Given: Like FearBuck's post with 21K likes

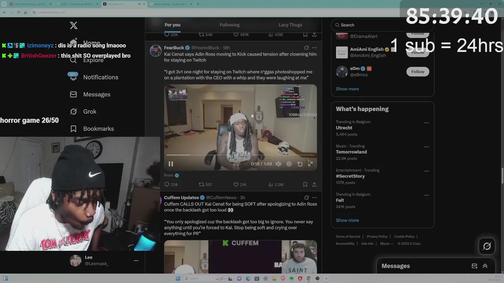Looking at the screenshot, I should pos(240,184).
